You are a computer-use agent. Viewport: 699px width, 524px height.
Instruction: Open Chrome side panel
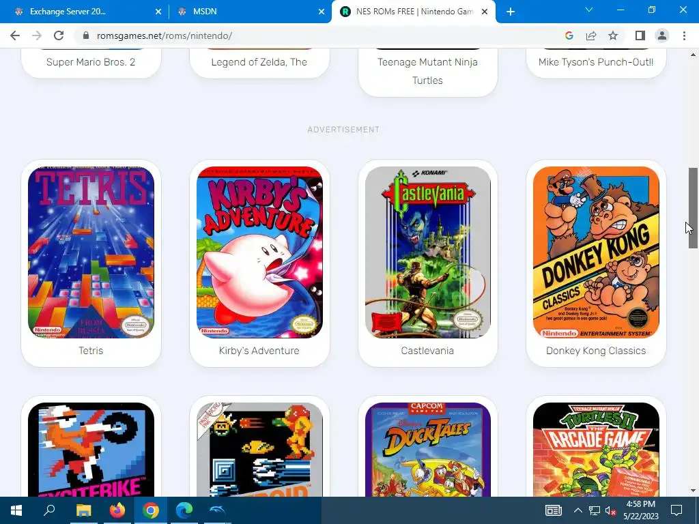tap(640, 35)
